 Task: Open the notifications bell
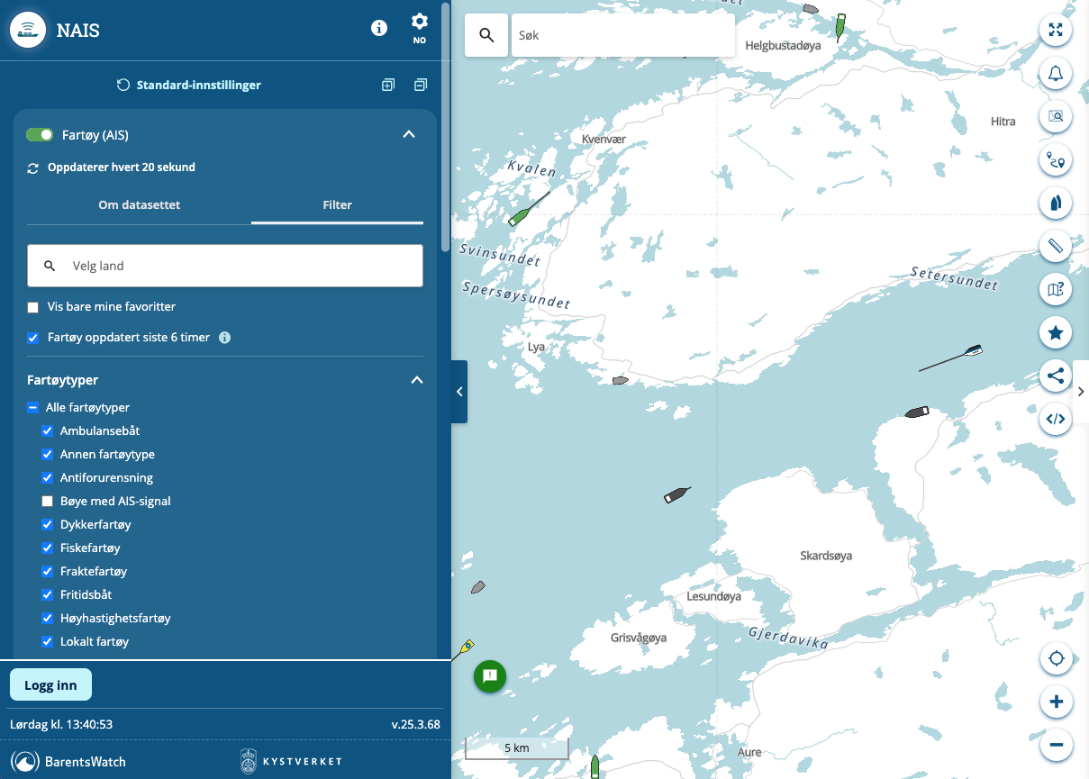point(1056,74)
